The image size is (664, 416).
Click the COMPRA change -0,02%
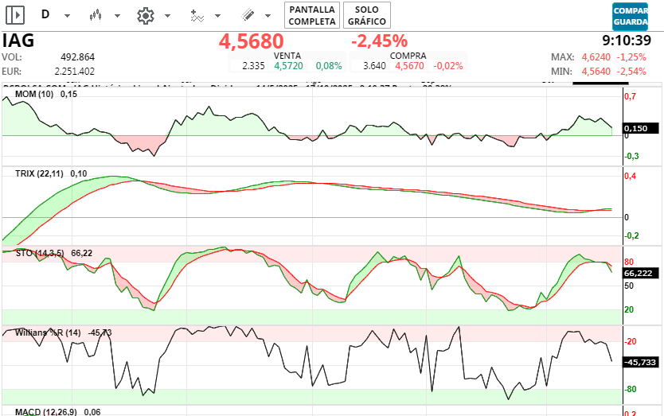(448, 66)
